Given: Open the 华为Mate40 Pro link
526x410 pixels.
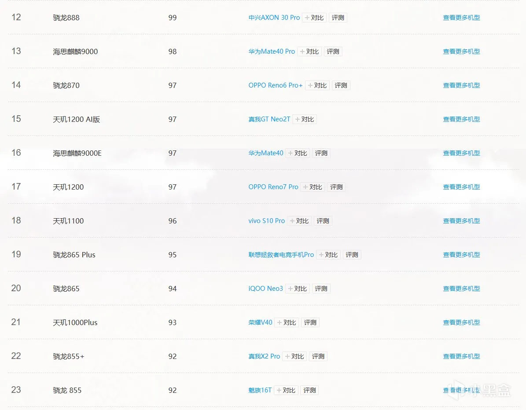Looking at the screenshot, I should 272,51.
